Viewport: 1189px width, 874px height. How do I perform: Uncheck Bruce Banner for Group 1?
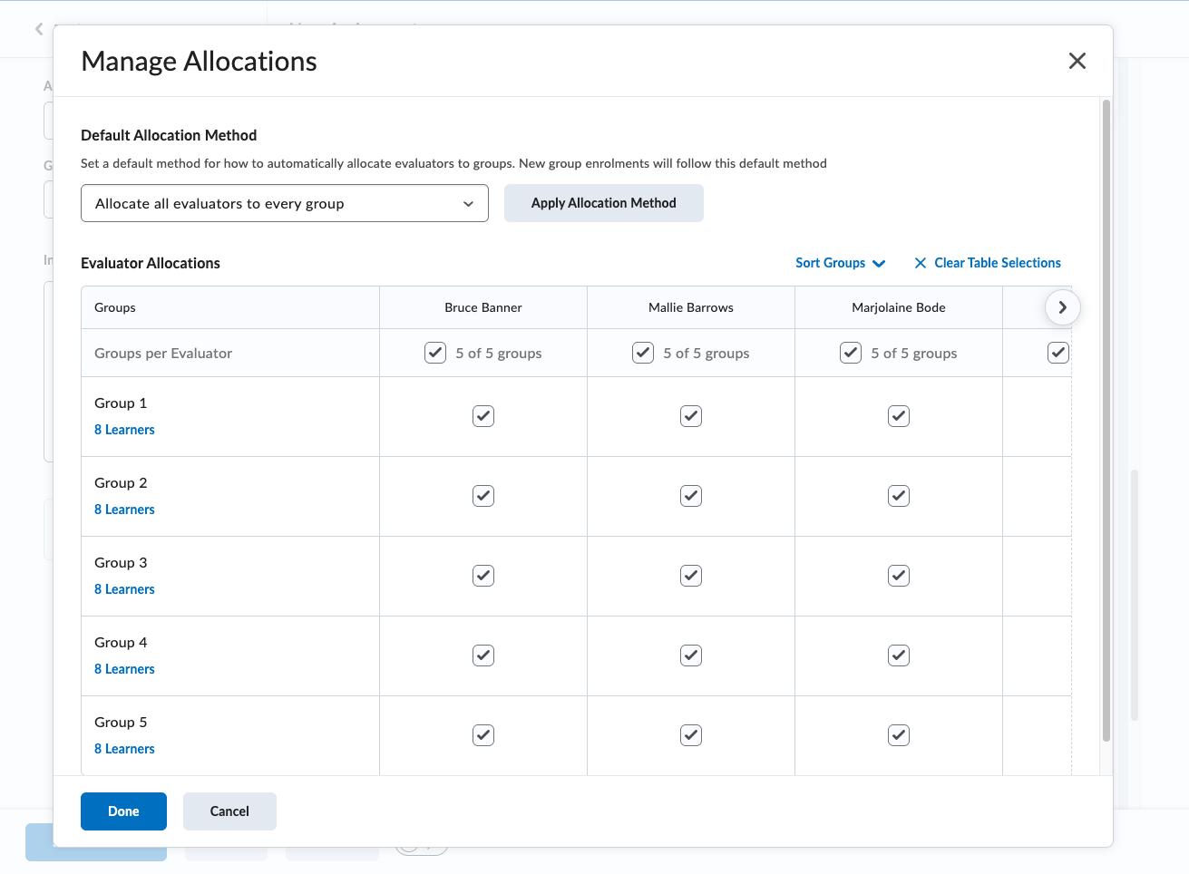483,416
